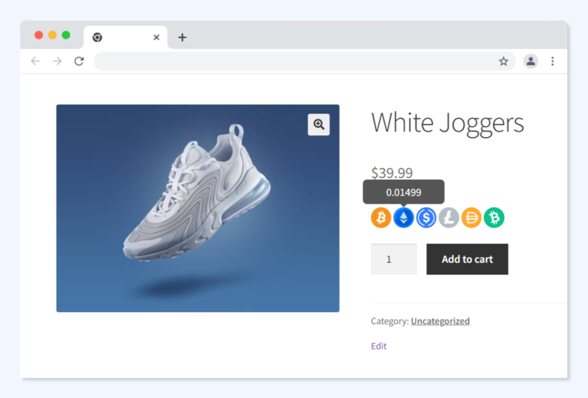Click the USD Coin dollar icon
This screenshot has height=398, width=588.
point(426,218)
